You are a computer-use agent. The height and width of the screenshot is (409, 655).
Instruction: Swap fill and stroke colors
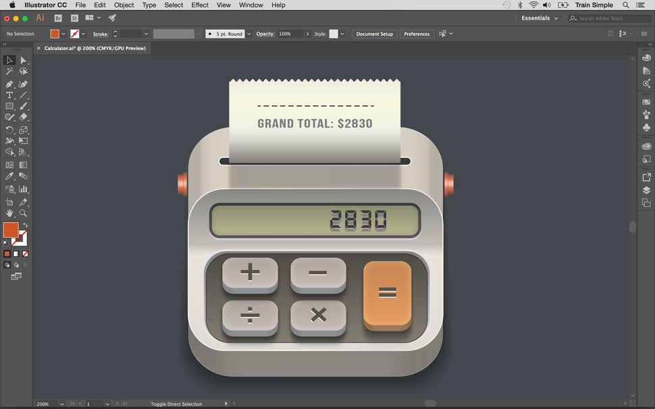(26, 225)
